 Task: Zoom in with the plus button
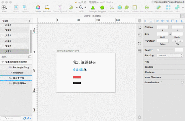coord(86,7)
